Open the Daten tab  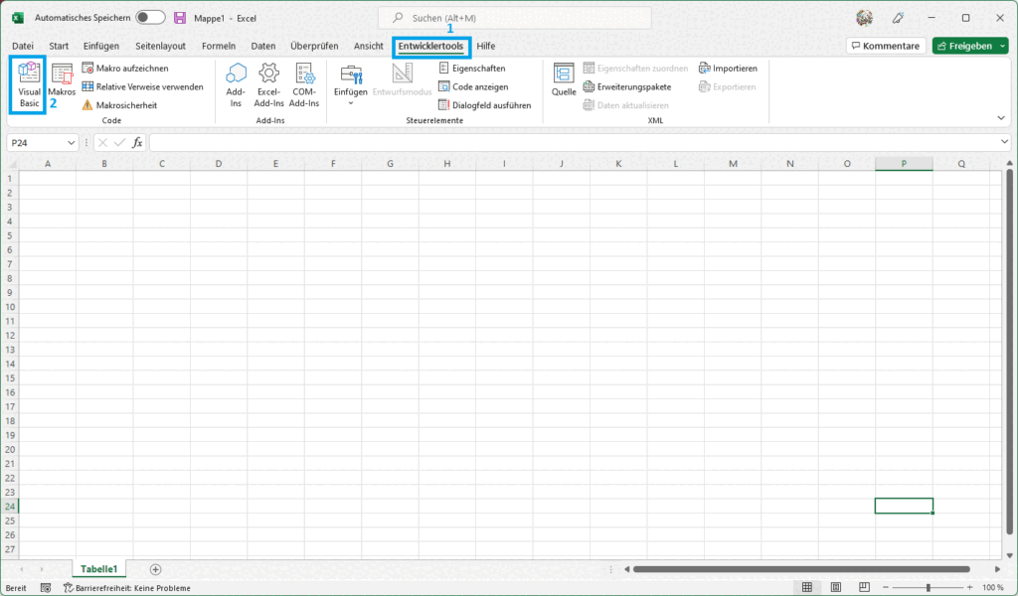[262, 46]
